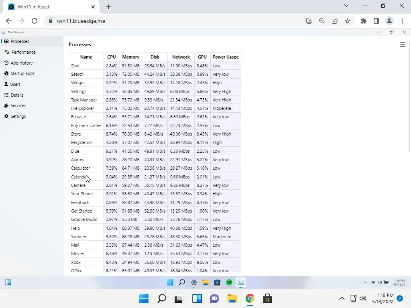Open the Windows Start menu on host taskbar
This screenshot has height=308, width=411.
pyautogui.click(x=144, y=298)
